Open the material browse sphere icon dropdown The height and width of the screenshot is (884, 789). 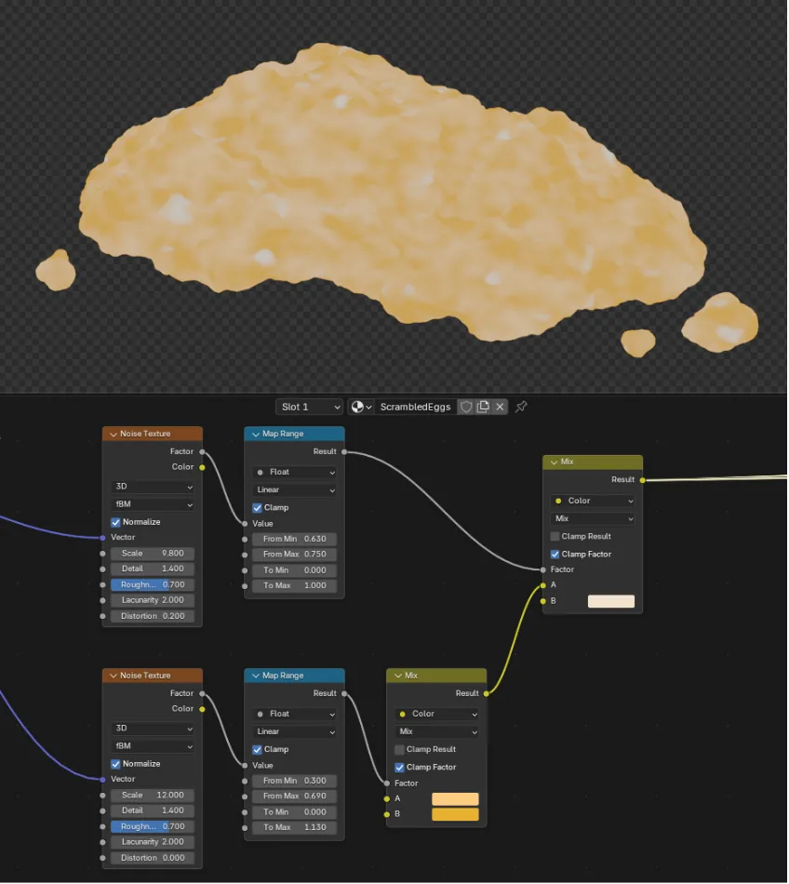[361, 407]
